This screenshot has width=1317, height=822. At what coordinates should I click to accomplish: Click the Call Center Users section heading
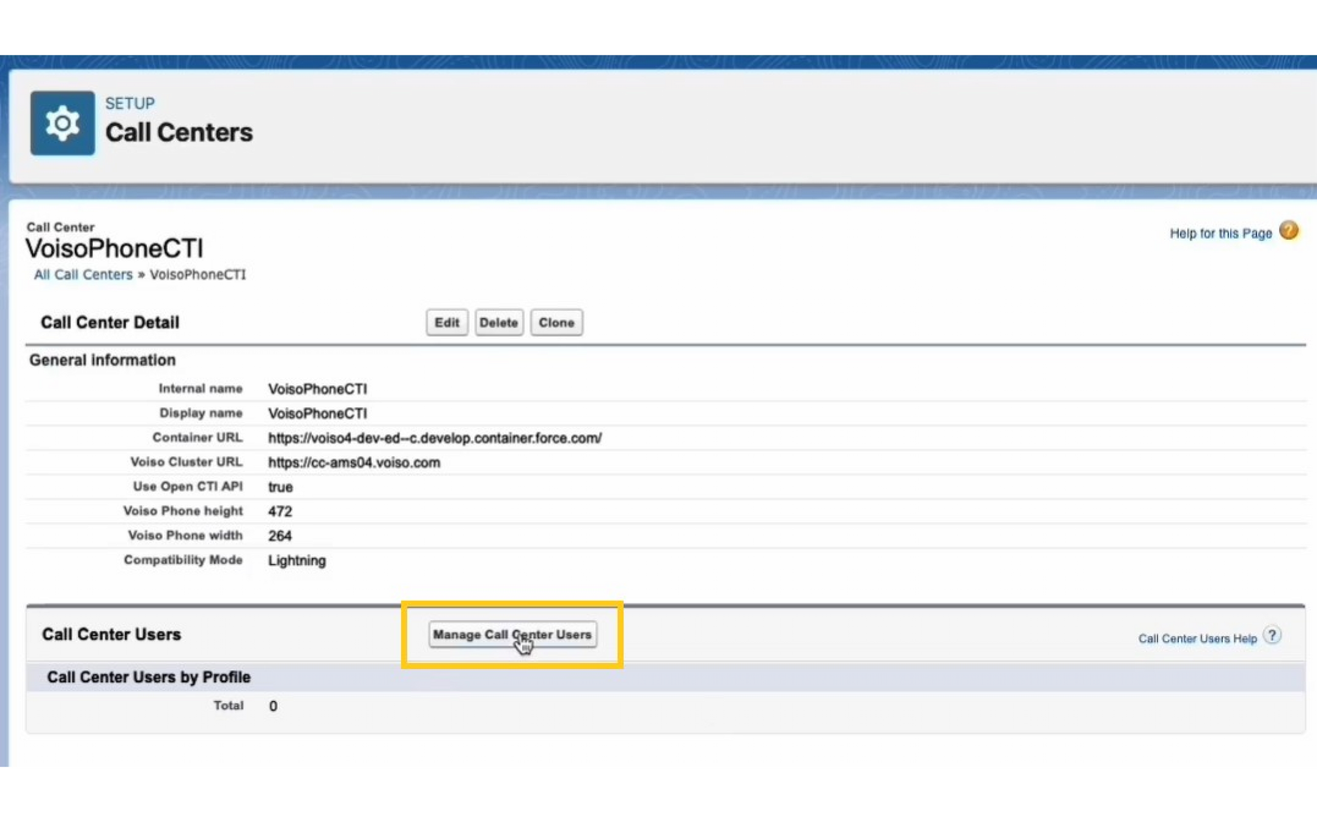(111, 635)
